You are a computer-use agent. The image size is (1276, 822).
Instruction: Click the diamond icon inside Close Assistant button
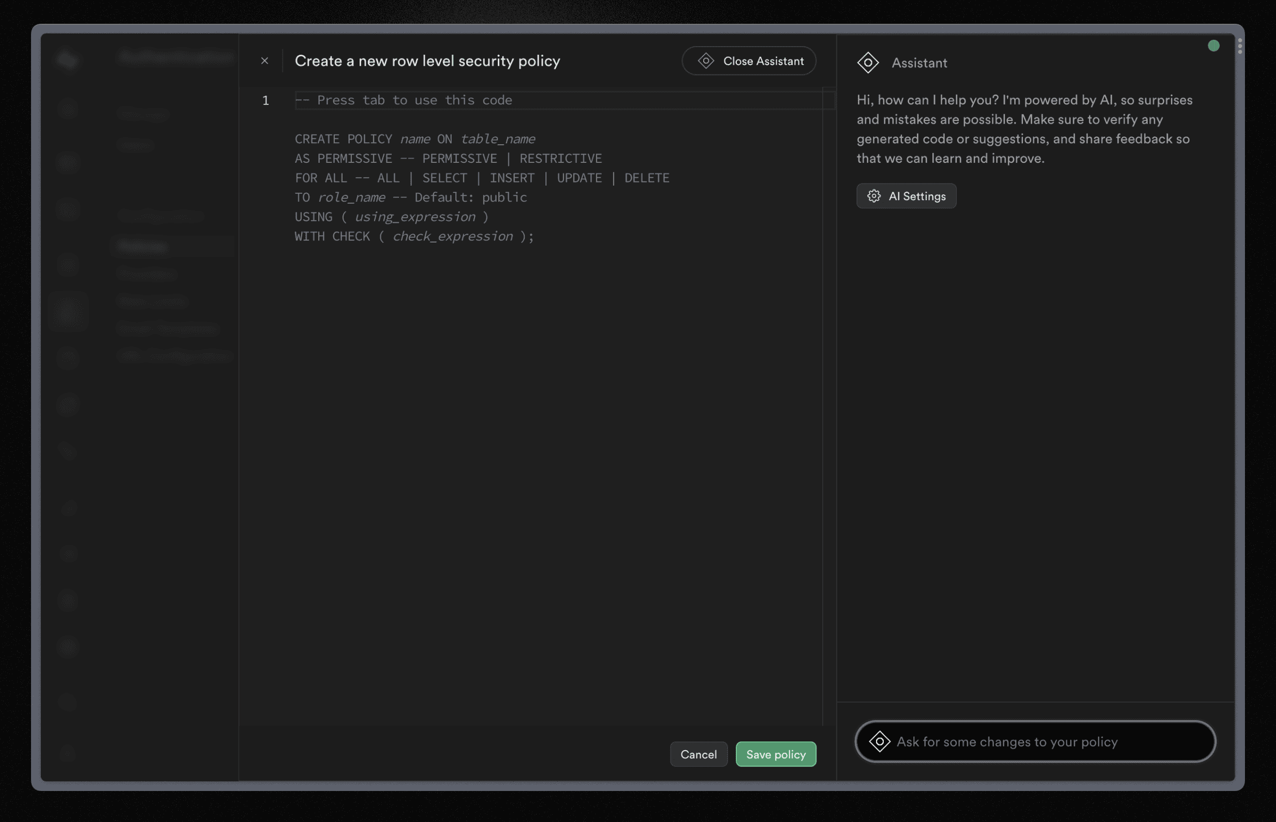pos(706,61)
